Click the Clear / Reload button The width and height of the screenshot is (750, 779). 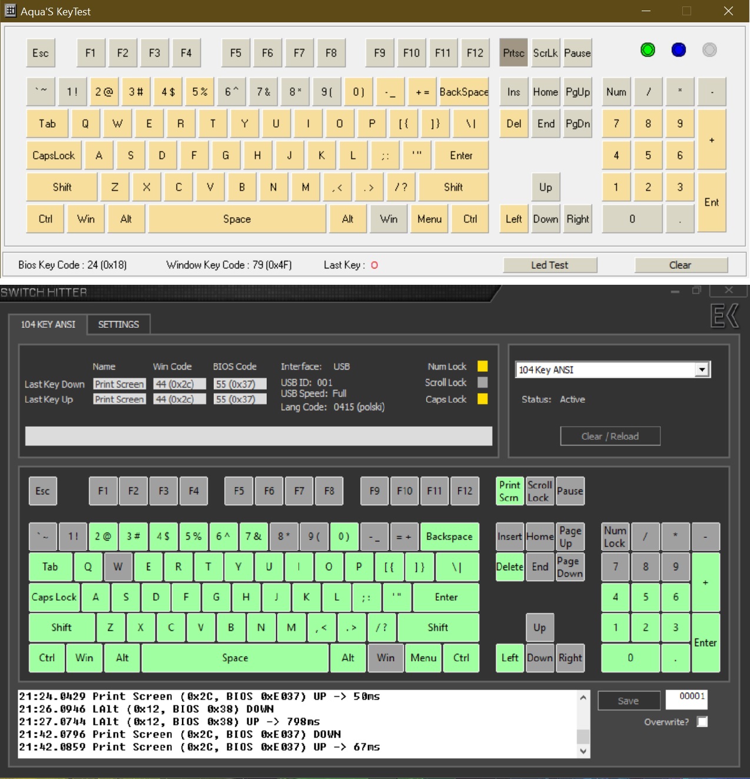(x=610, y=436)
